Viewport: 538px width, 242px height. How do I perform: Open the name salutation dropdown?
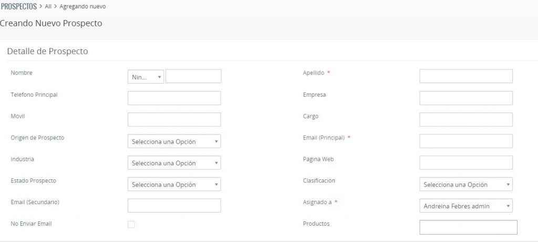pyautogui.click(x=146, y=77)
